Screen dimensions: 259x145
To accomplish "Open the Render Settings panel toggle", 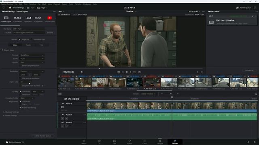I will click(16, 8).
